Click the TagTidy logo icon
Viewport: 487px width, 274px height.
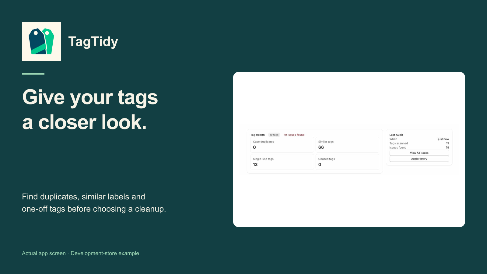coord(41,41)
